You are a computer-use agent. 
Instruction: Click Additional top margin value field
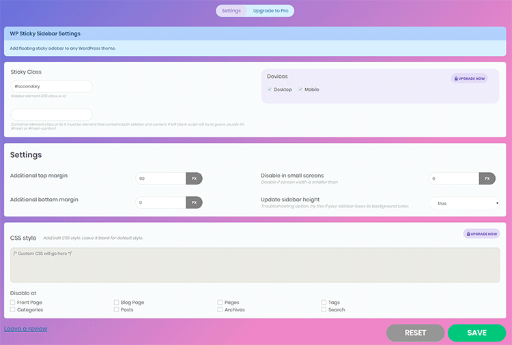[160, 179]
